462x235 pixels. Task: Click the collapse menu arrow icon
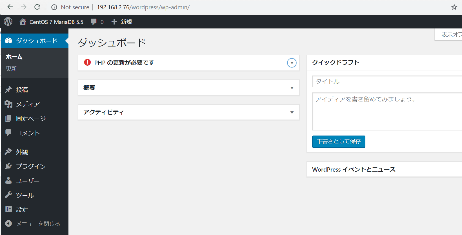8,223
